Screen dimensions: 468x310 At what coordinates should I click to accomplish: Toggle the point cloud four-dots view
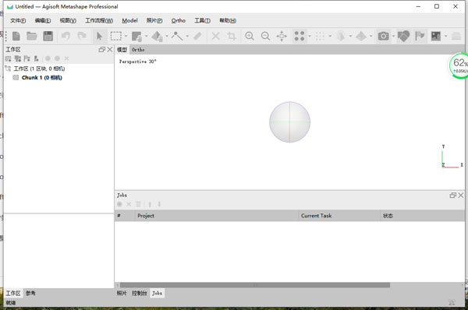point(300,36)
